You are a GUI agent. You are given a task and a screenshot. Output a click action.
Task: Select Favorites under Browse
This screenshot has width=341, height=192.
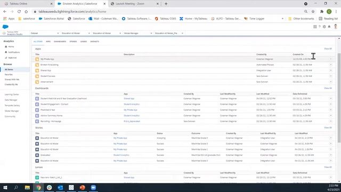point(9,75)
